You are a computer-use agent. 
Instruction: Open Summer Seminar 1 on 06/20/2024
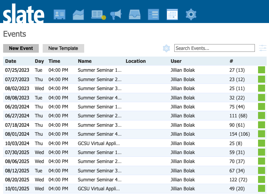coord(99,107)
